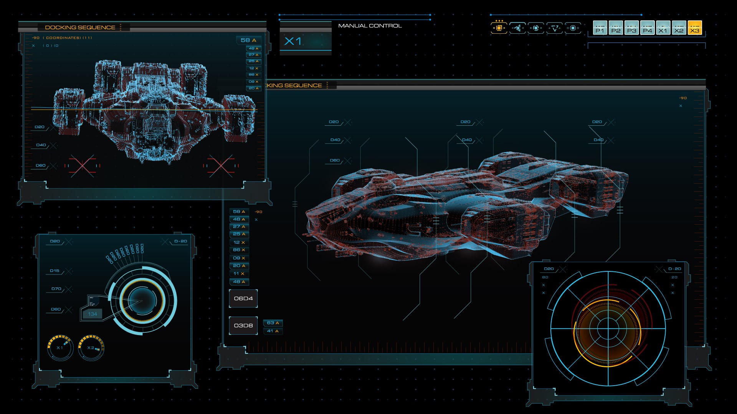Image resolution: width=737 pixels, height=414 pixels.
Task: Select the layered triangle arrow mode icon
Action: pos(517,28)
